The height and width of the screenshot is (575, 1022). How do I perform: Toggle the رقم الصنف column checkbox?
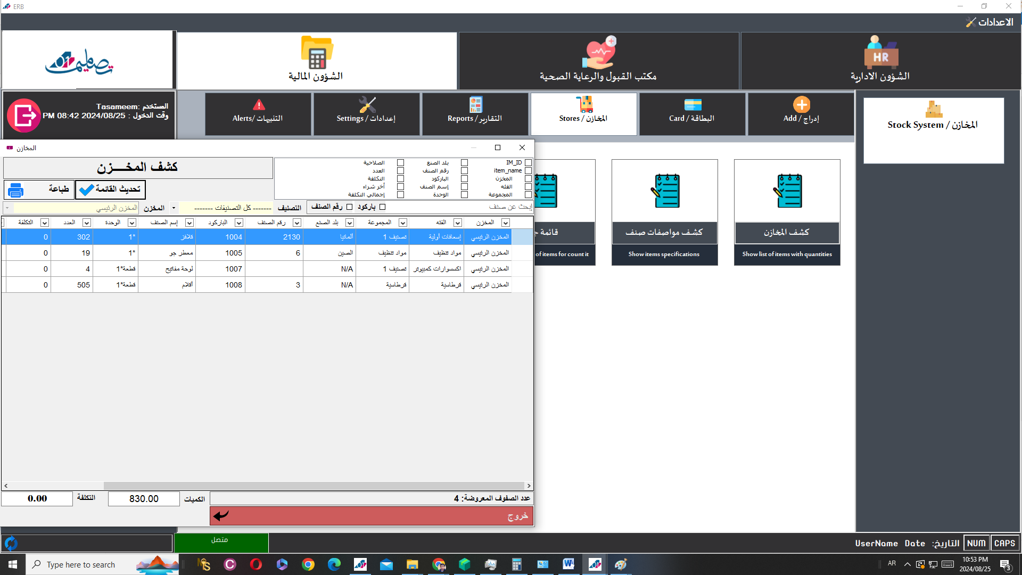coord(464,171)
